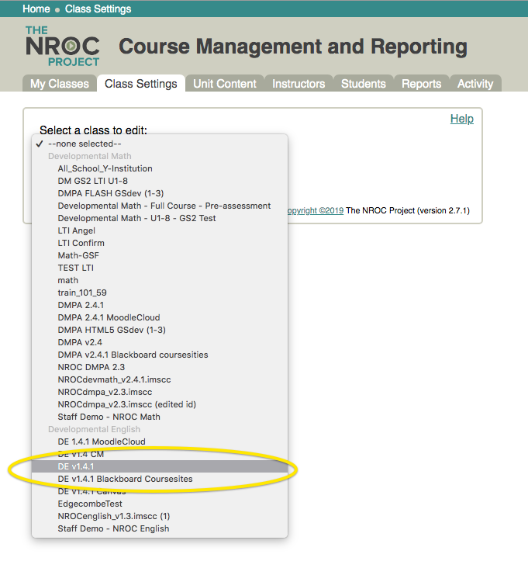The image size is (528, 568).
Task: Pick DMPA v2.4.1 Blackboard coursesities
Action: [160, 355]
